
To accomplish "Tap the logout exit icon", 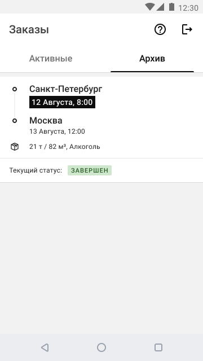I will pyautogui.click(x=187, y=30).
